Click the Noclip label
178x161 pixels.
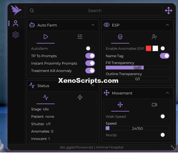click(111, 135)
